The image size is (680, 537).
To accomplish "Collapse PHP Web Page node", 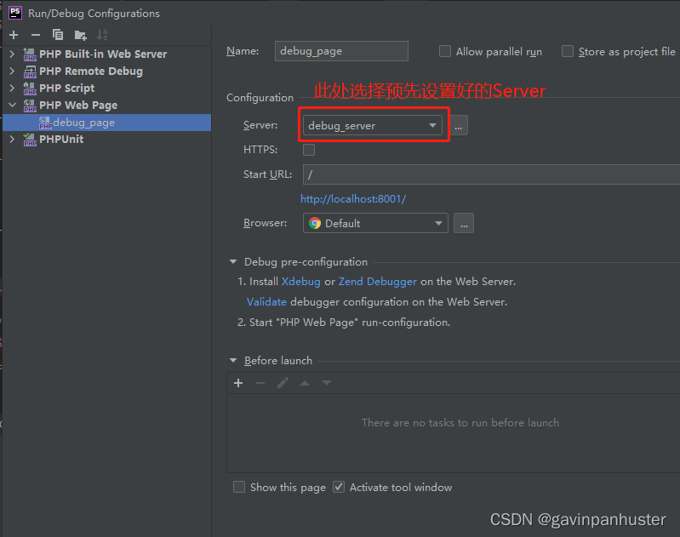I will click(x=12, y=105).
